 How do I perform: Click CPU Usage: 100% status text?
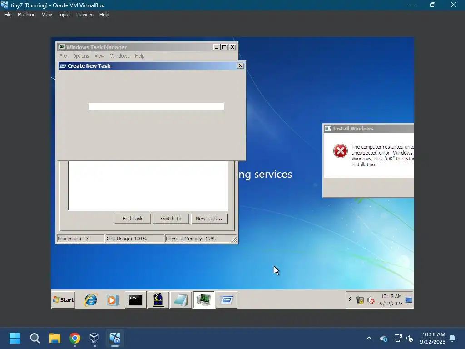coord(127,239)
